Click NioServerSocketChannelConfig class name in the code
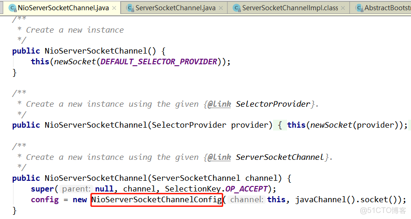This screenshot has height=219, width=411. [157, 199]
